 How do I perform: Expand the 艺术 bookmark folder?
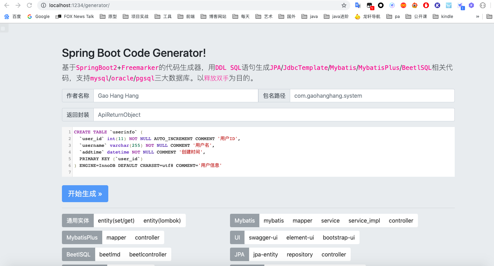pos(264,16)
